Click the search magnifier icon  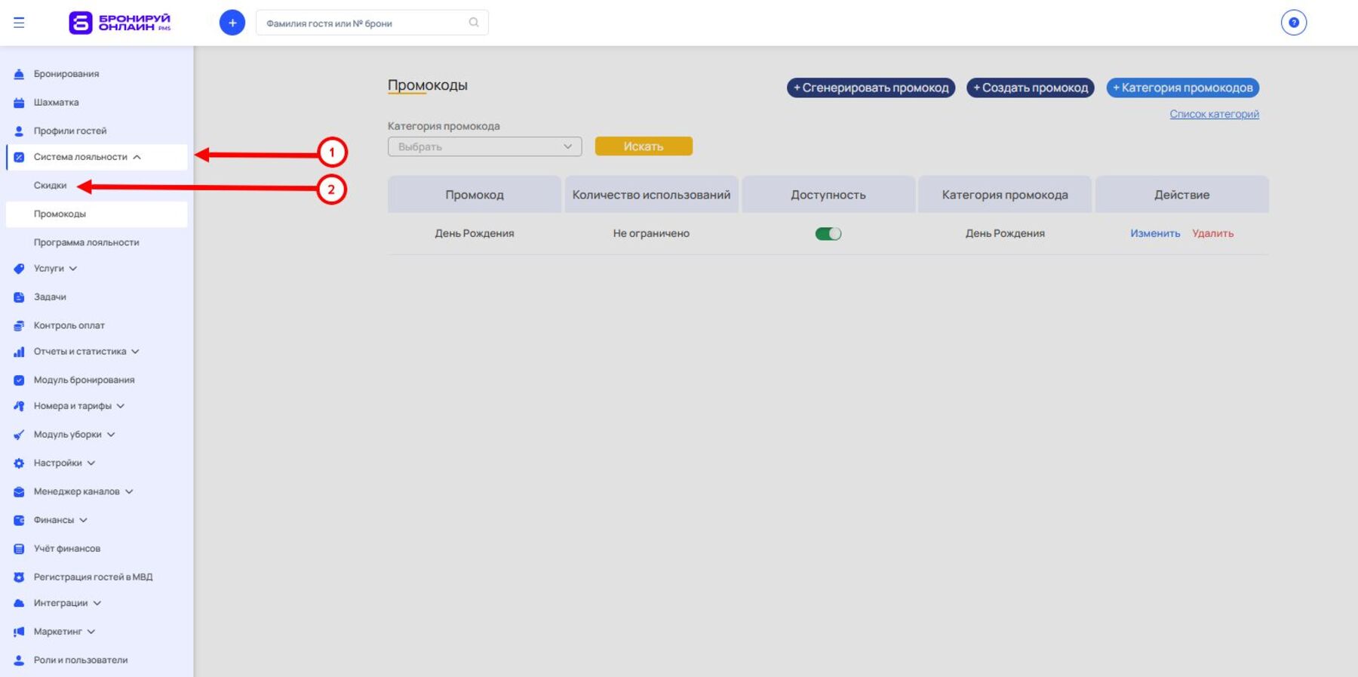474,23
